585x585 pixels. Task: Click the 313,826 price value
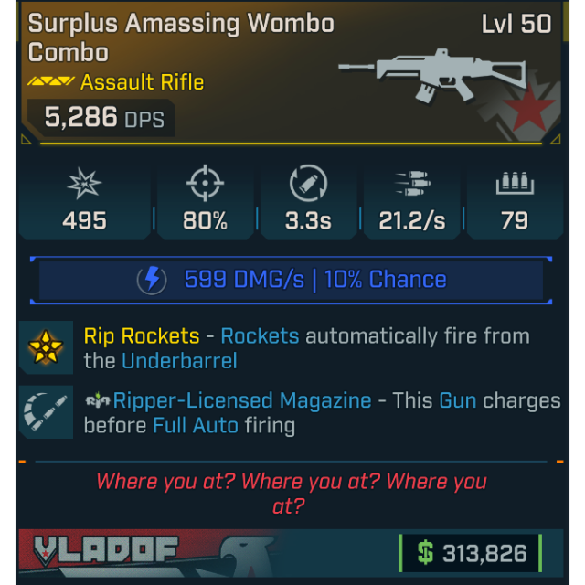click(x=484, y=553)
